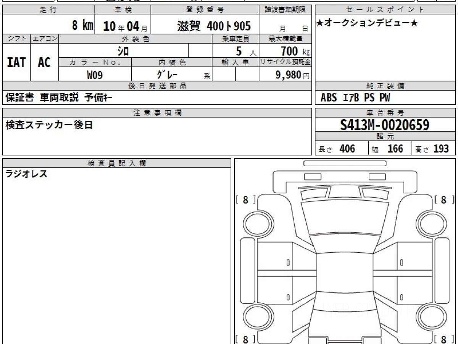Click the seating capacity value 5 人
Image resolution: width=458 pixels, height=344 pixels.
coord(246,51)
